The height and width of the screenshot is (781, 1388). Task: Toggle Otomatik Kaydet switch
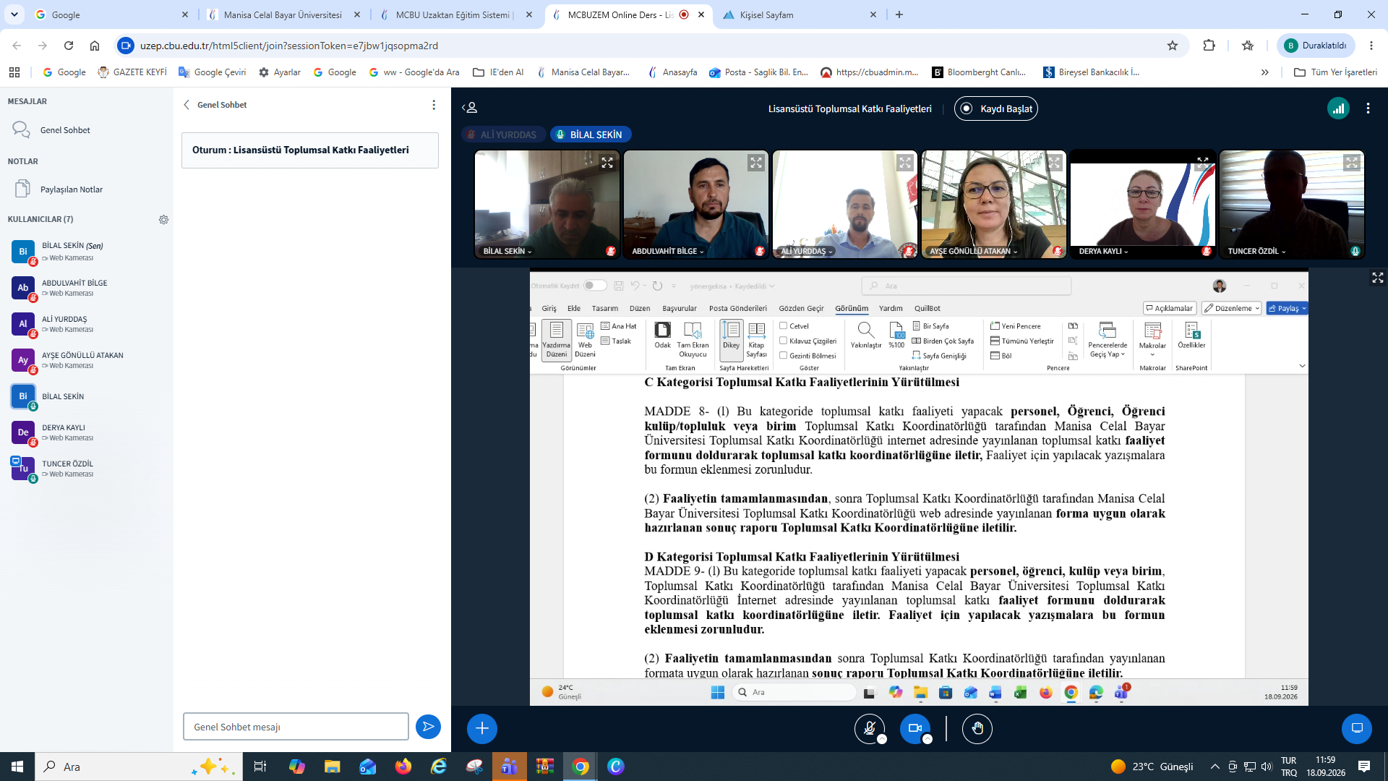[595, 286]
